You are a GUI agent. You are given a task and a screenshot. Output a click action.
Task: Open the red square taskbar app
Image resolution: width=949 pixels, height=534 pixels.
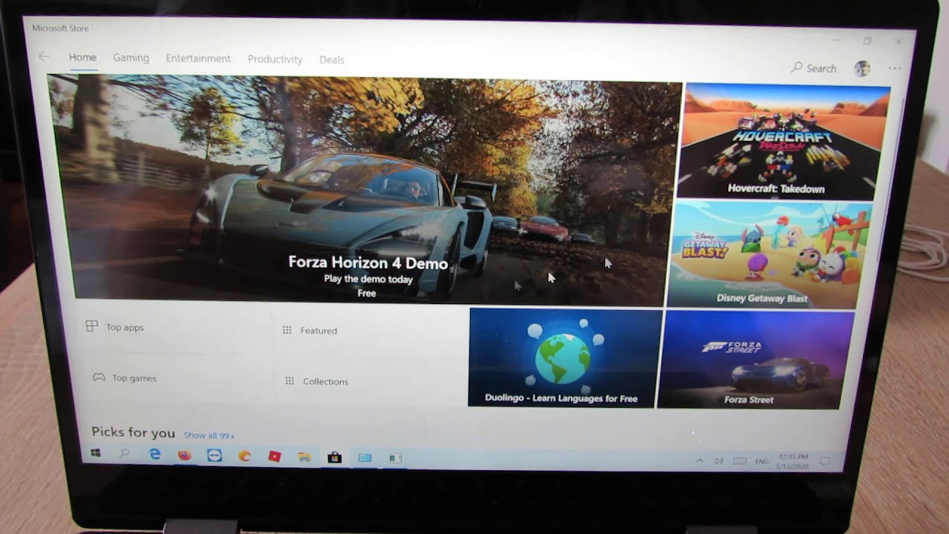274,456
